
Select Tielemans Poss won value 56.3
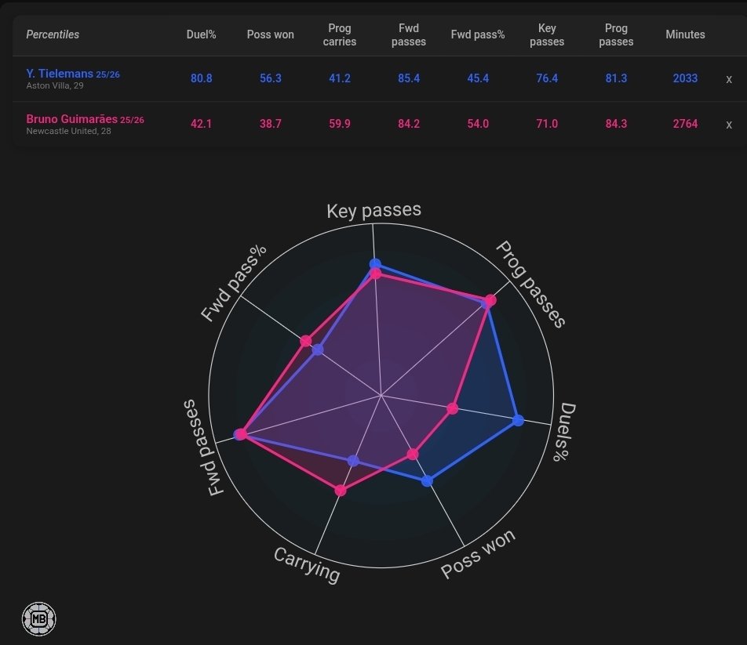[x=270, y=78]
